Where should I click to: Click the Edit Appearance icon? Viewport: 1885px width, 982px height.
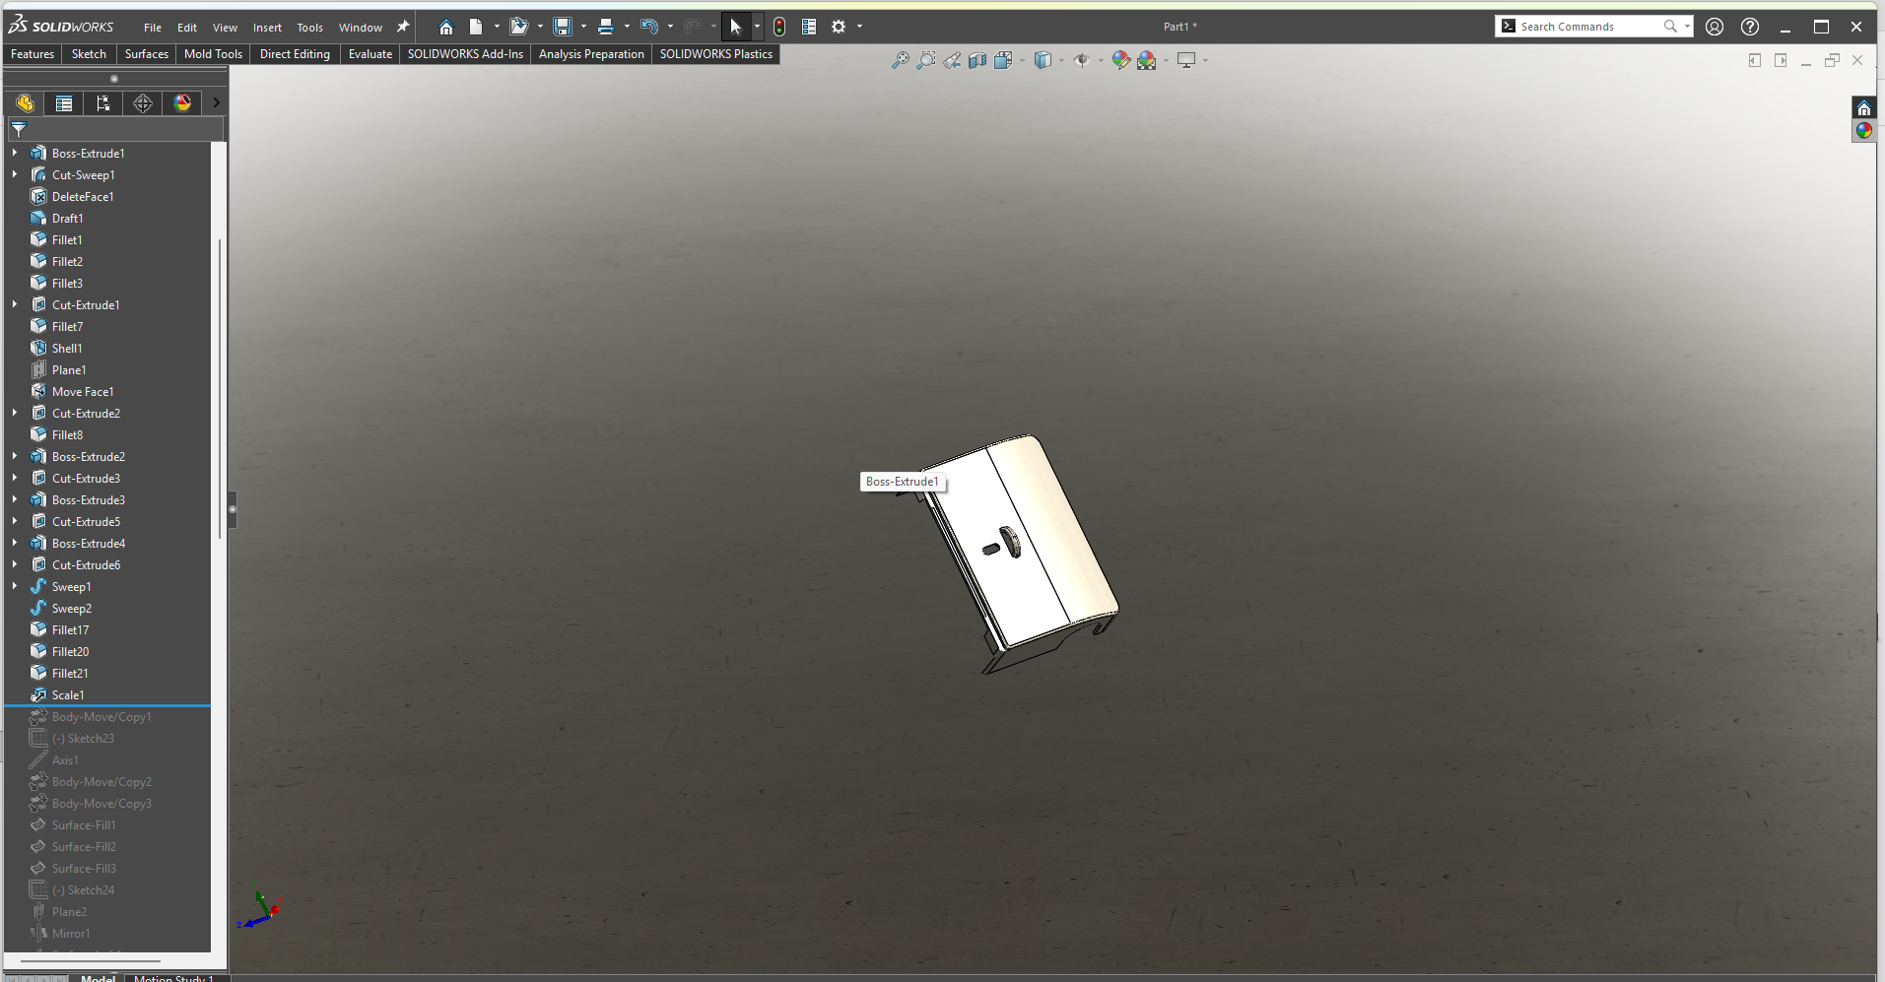[1120, 61]
